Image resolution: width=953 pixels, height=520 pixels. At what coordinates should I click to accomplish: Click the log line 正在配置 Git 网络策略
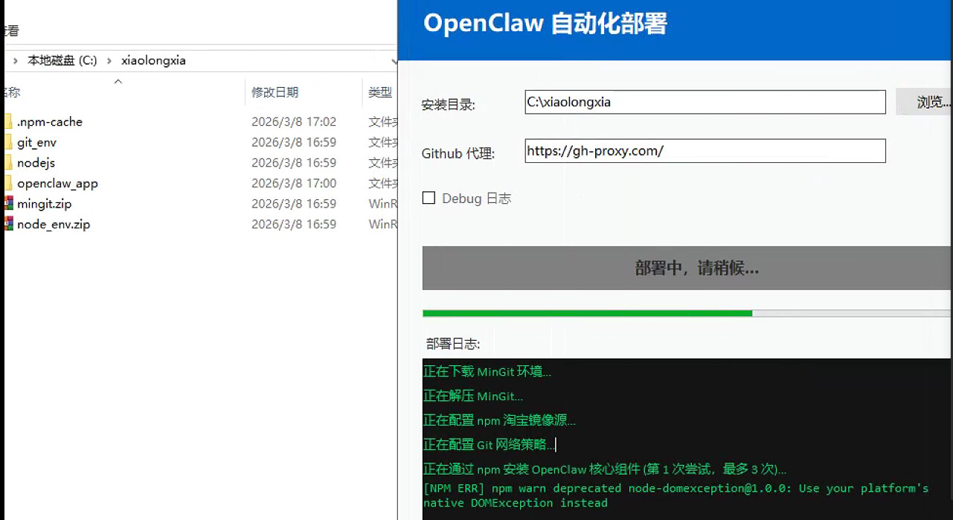pos(489,445)
